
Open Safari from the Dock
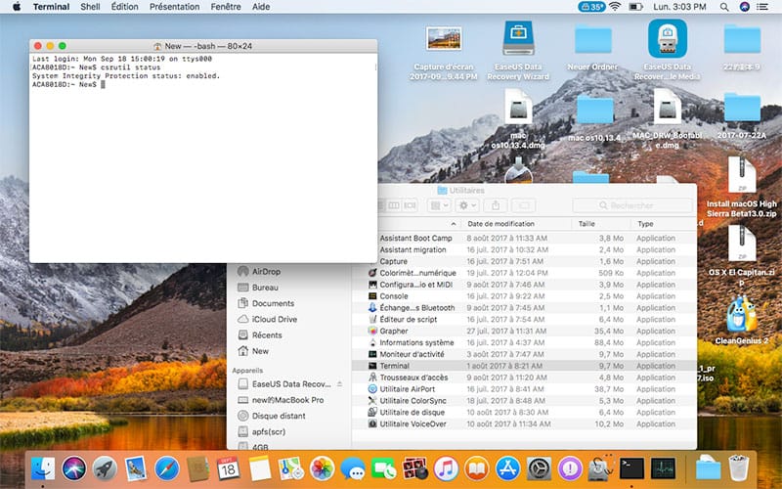tap(166, 469)
